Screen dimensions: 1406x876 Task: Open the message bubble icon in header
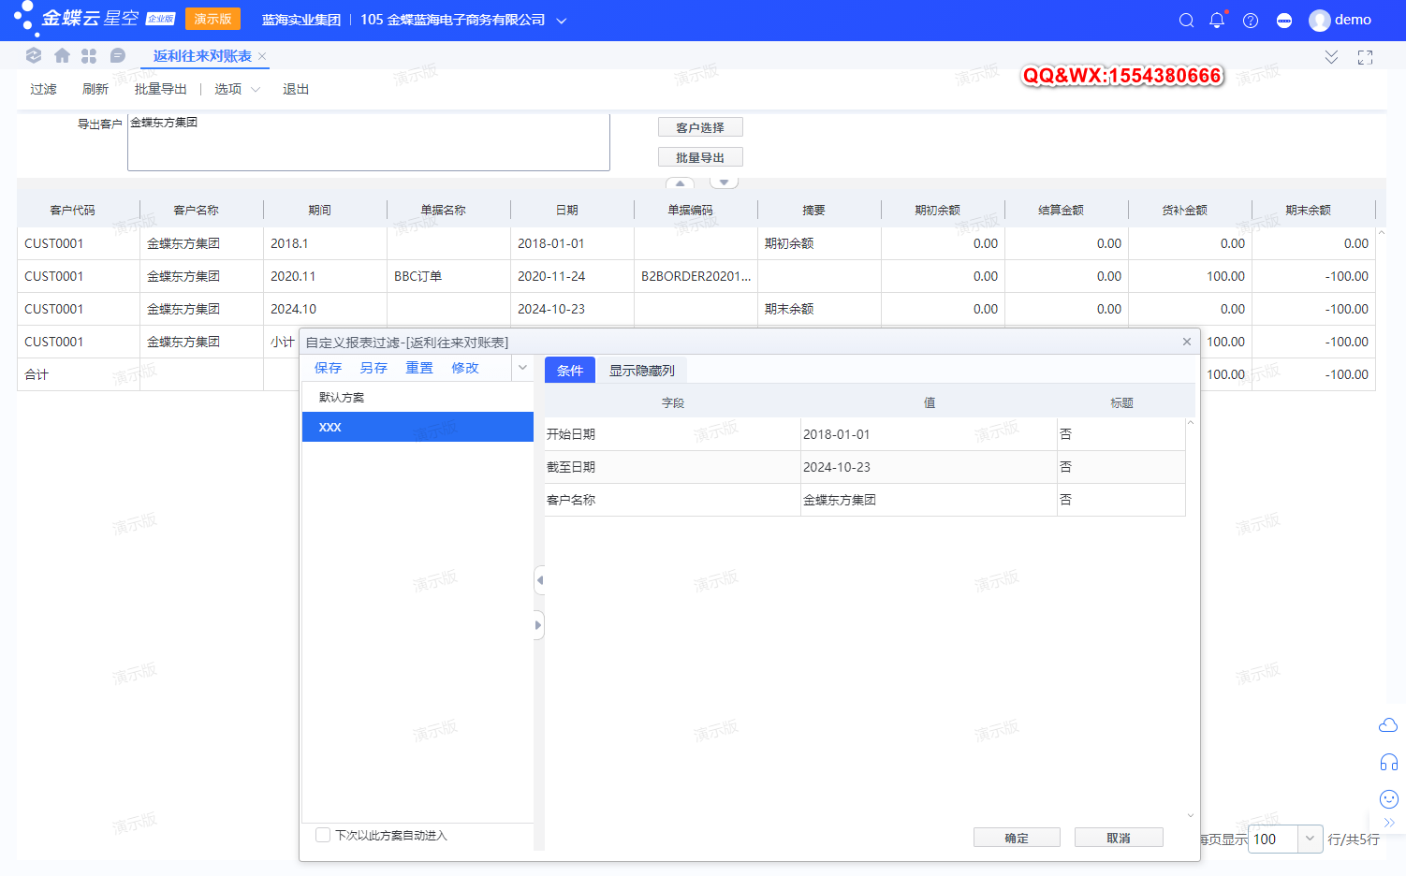[x=1284, y=20]
